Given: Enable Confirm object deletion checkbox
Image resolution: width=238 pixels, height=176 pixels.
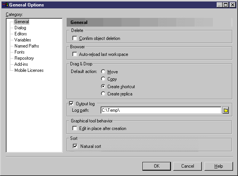Looking at the screenshot, I should coord(75,38).
